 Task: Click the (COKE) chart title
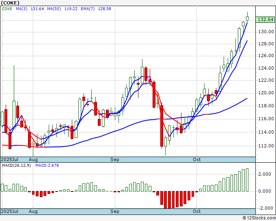[x=10, y=3]
